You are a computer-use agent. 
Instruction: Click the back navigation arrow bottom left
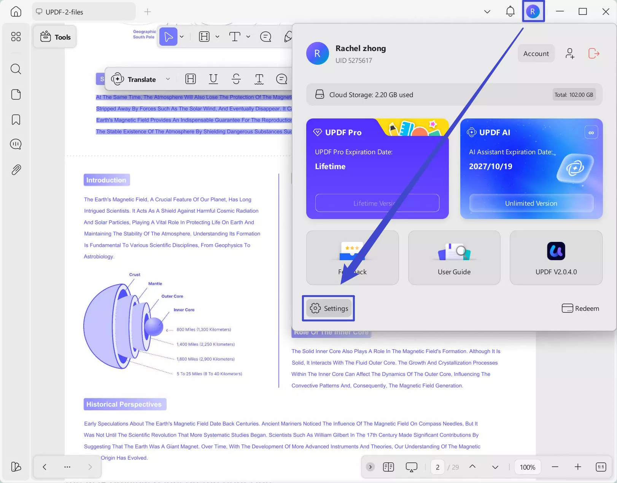(45, 467)
